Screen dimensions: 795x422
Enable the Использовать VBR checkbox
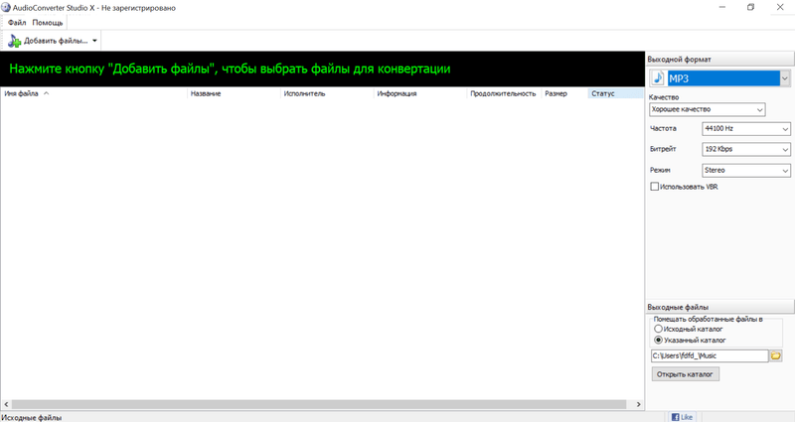(x=655, y=187)
